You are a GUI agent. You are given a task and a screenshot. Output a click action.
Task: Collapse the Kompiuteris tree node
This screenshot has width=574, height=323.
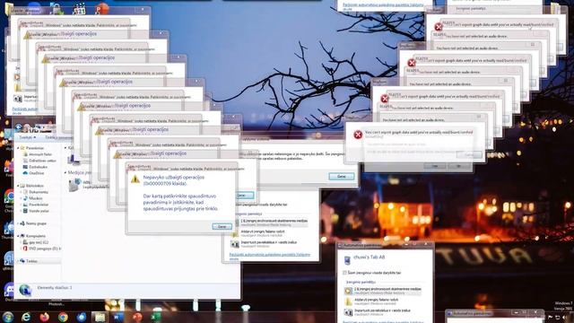pos(18,236)
